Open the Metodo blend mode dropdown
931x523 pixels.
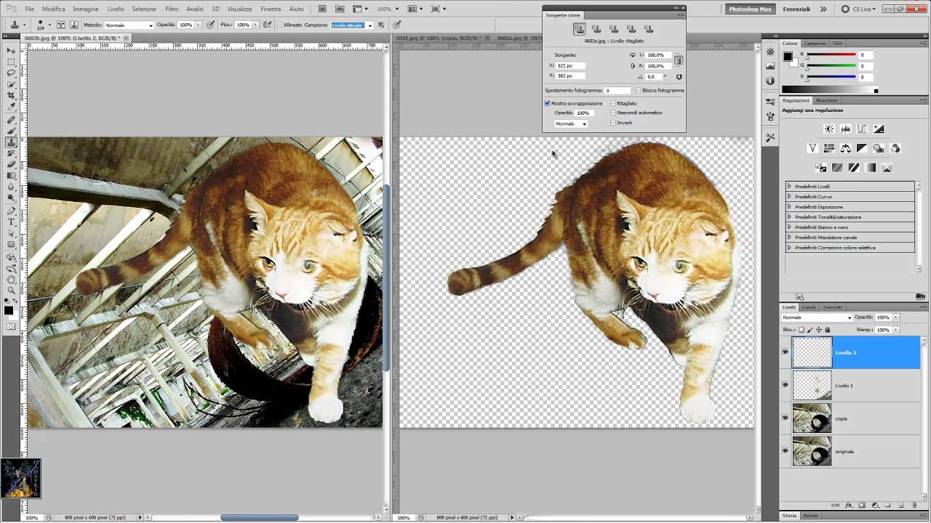(129, 25)
